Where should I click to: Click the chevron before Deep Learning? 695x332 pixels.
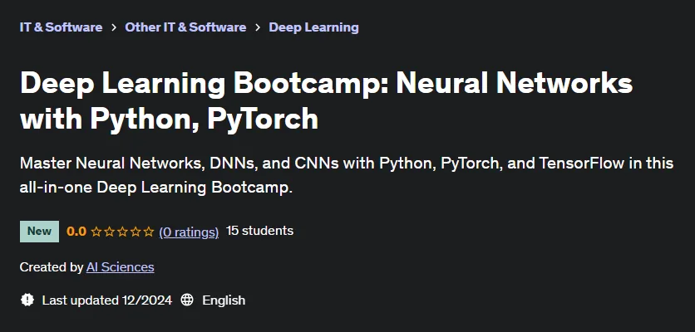[258, 27]
